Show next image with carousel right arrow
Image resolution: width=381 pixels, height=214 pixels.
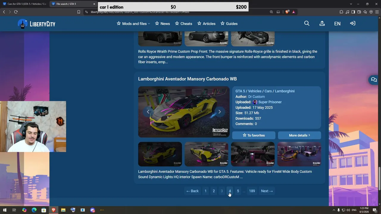(x=220, y=112)
